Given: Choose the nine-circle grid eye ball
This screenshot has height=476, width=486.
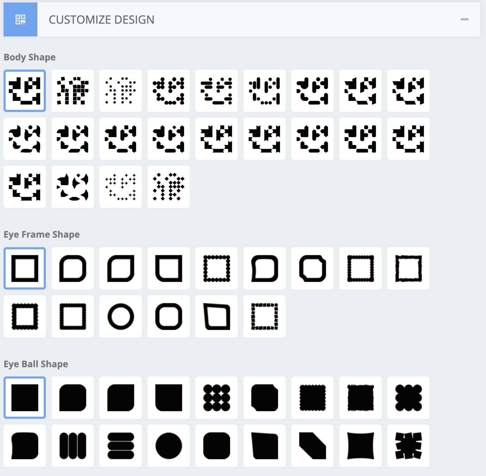Looking at the screenshot, I should 217,398.
